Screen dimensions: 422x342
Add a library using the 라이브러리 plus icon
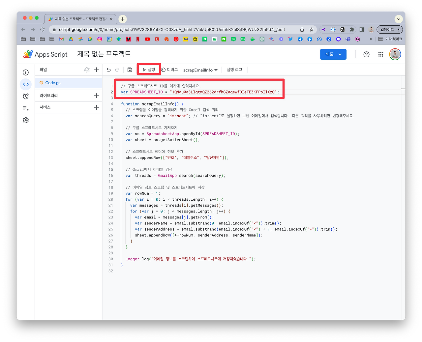click(x=96, y=96)
